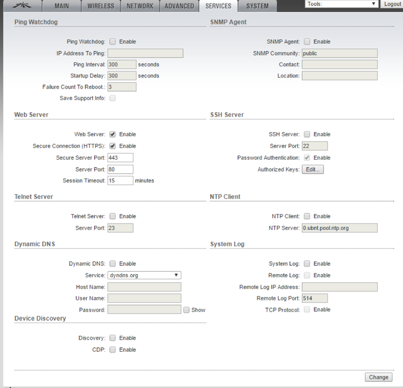Enable the SSH Server checkbox
Viewport: 403px width, 388px height.
click(x=307, y=134)
